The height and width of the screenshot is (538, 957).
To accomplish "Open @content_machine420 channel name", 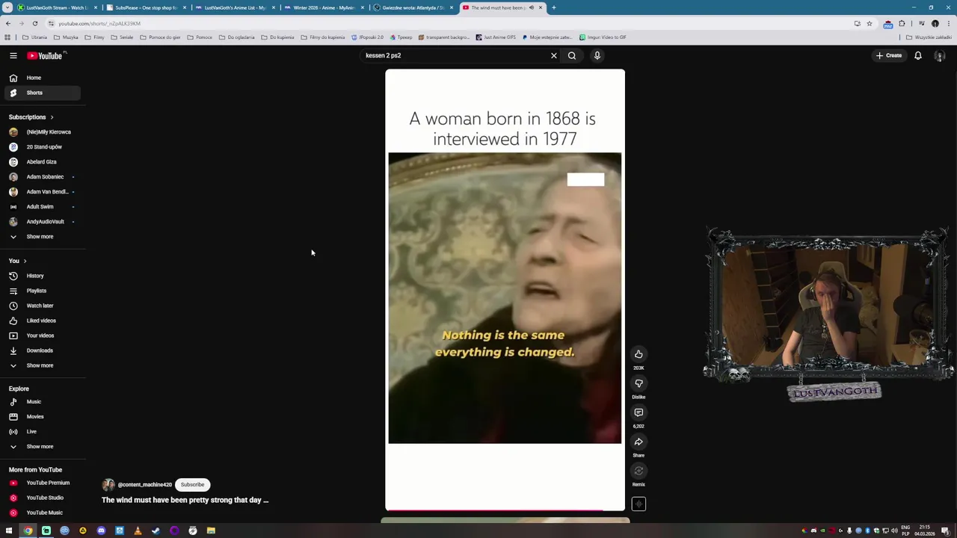I will click(145, 485).
